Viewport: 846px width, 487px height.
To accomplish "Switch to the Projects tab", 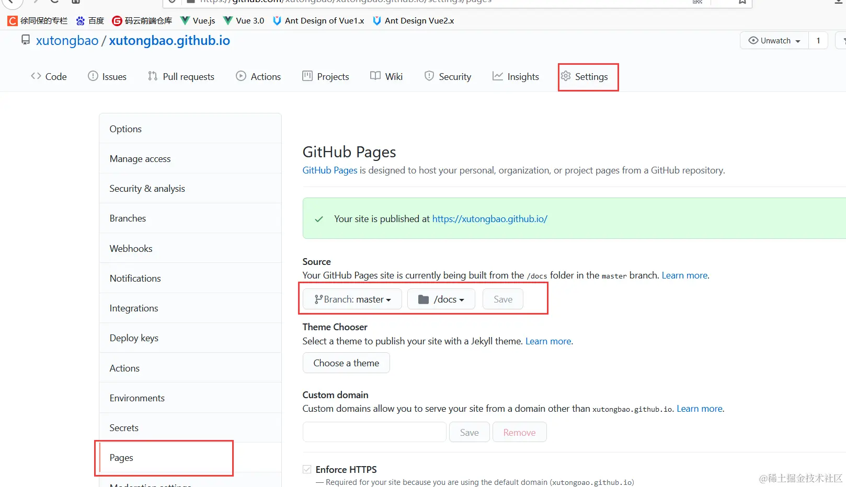I will click(x=326, y=76).
